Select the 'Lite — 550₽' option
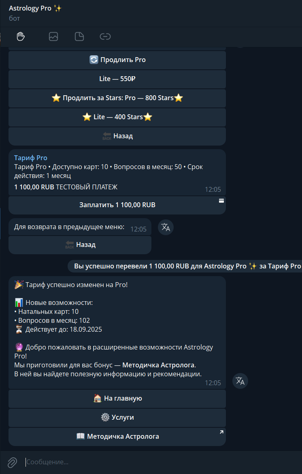The height and width of the screenshot is (474, 302). tap(117, 79)
